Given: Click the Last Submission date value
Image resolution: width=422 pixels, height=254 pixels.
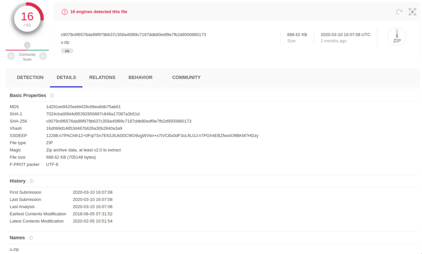Looking at the screenshot, I should pos(93,200).
